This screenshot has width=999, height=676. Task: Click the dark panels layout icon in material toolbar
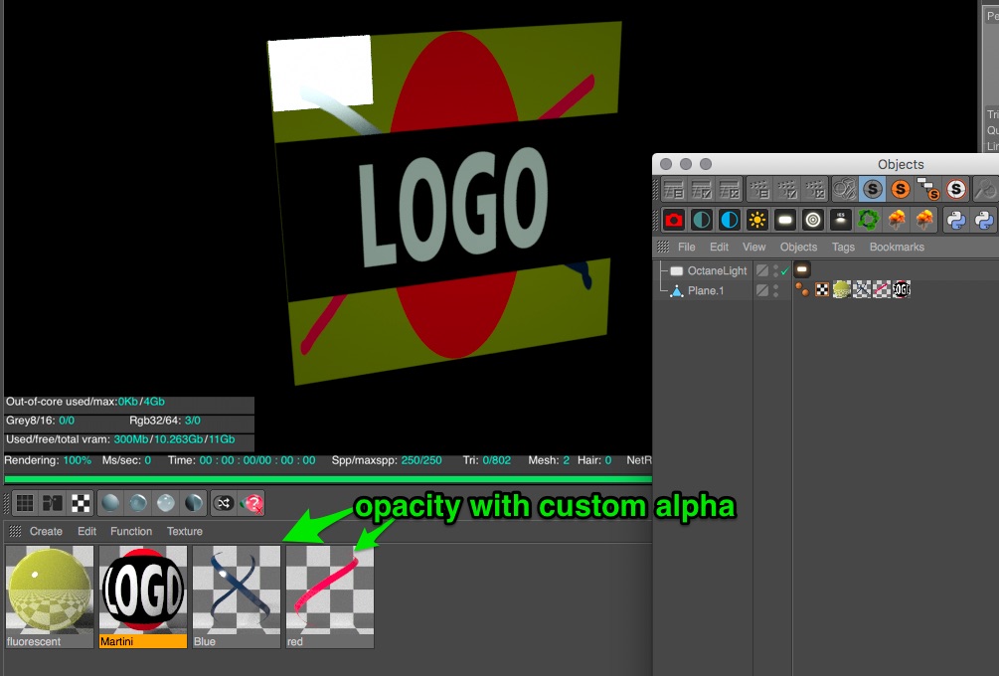[x=53, y=503]
